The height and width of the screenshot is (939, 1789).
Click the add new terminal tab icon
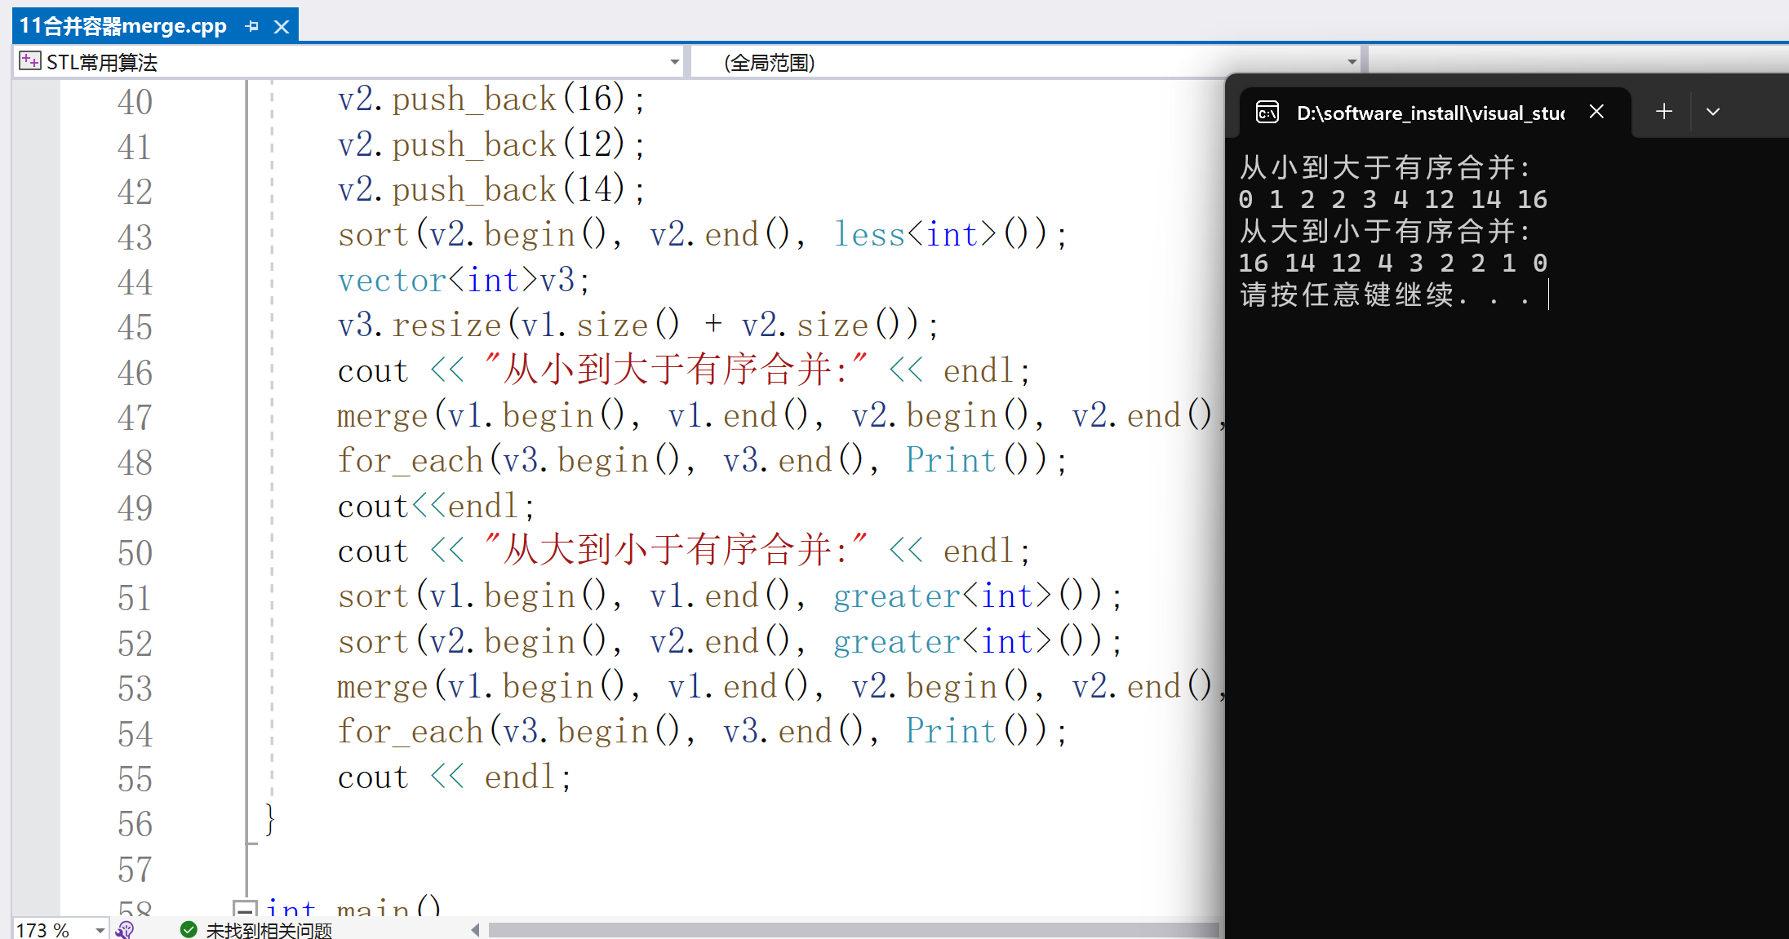click(x=1663, y=111)
